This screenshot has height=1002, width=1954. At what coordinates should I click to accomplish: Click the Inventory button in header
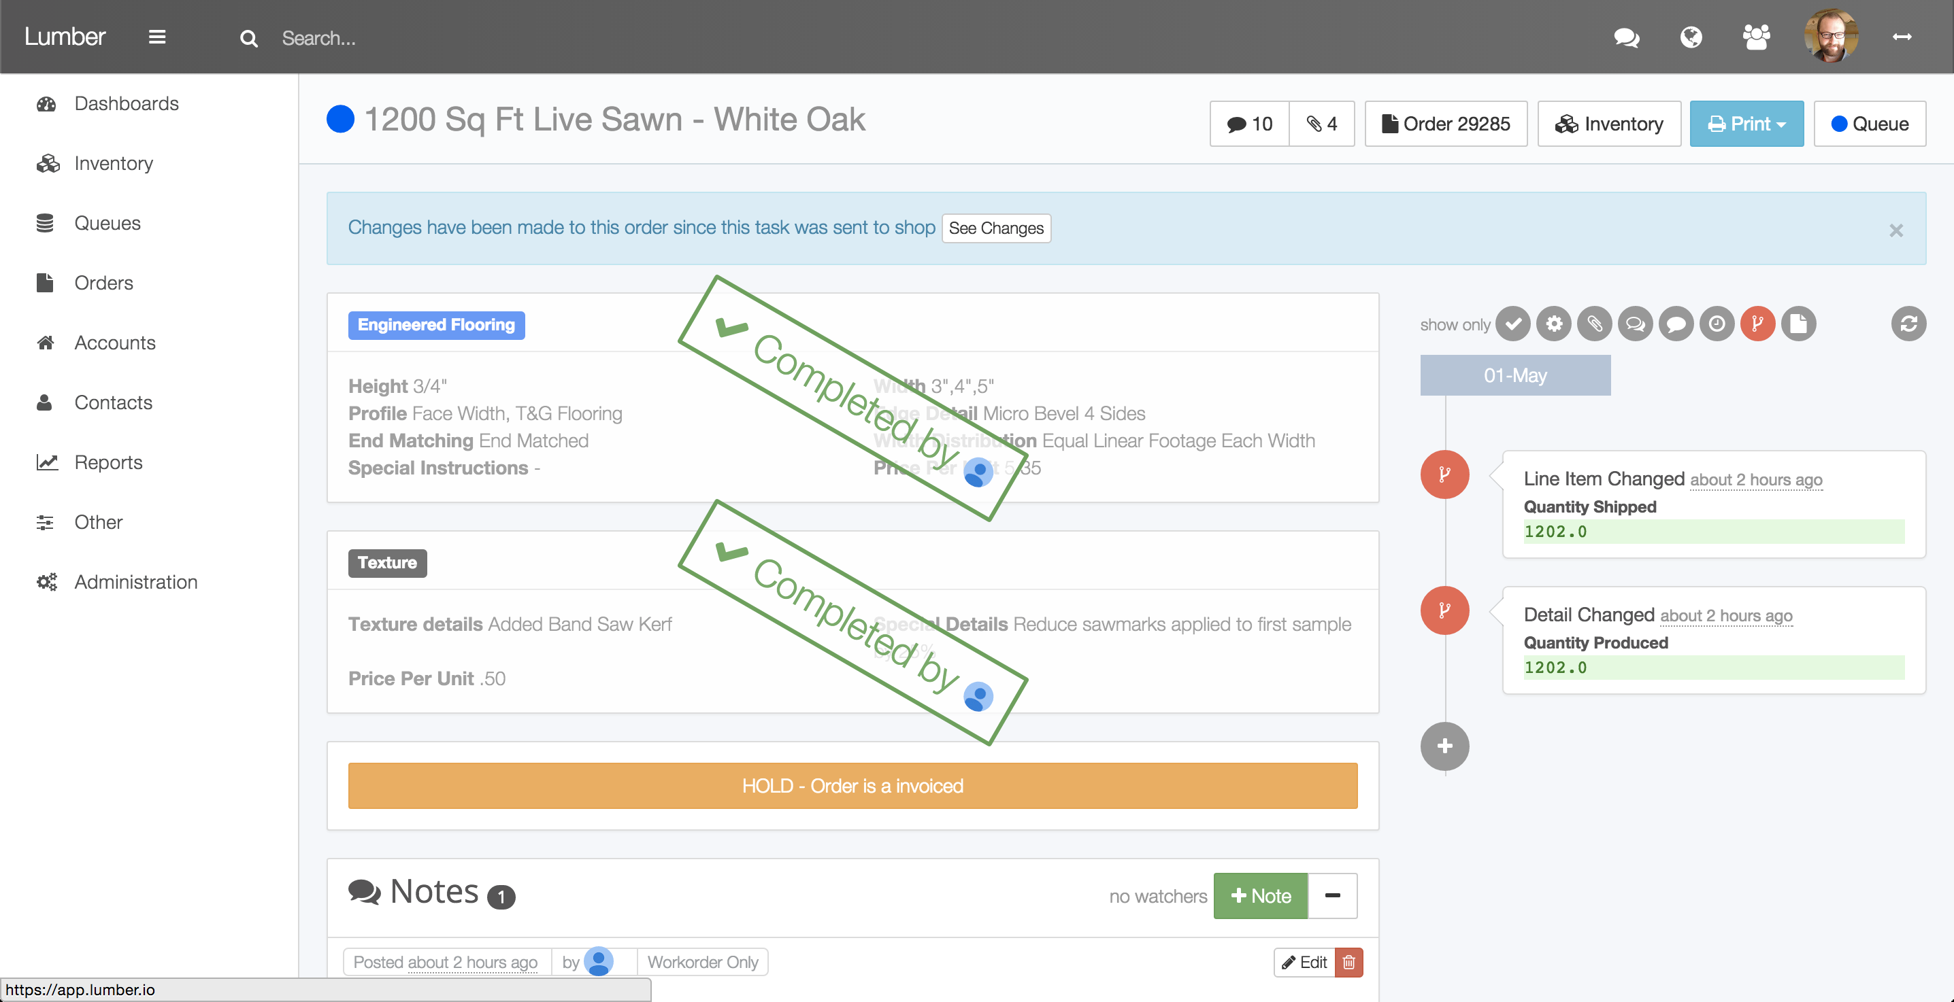[x=1609, y=124]
